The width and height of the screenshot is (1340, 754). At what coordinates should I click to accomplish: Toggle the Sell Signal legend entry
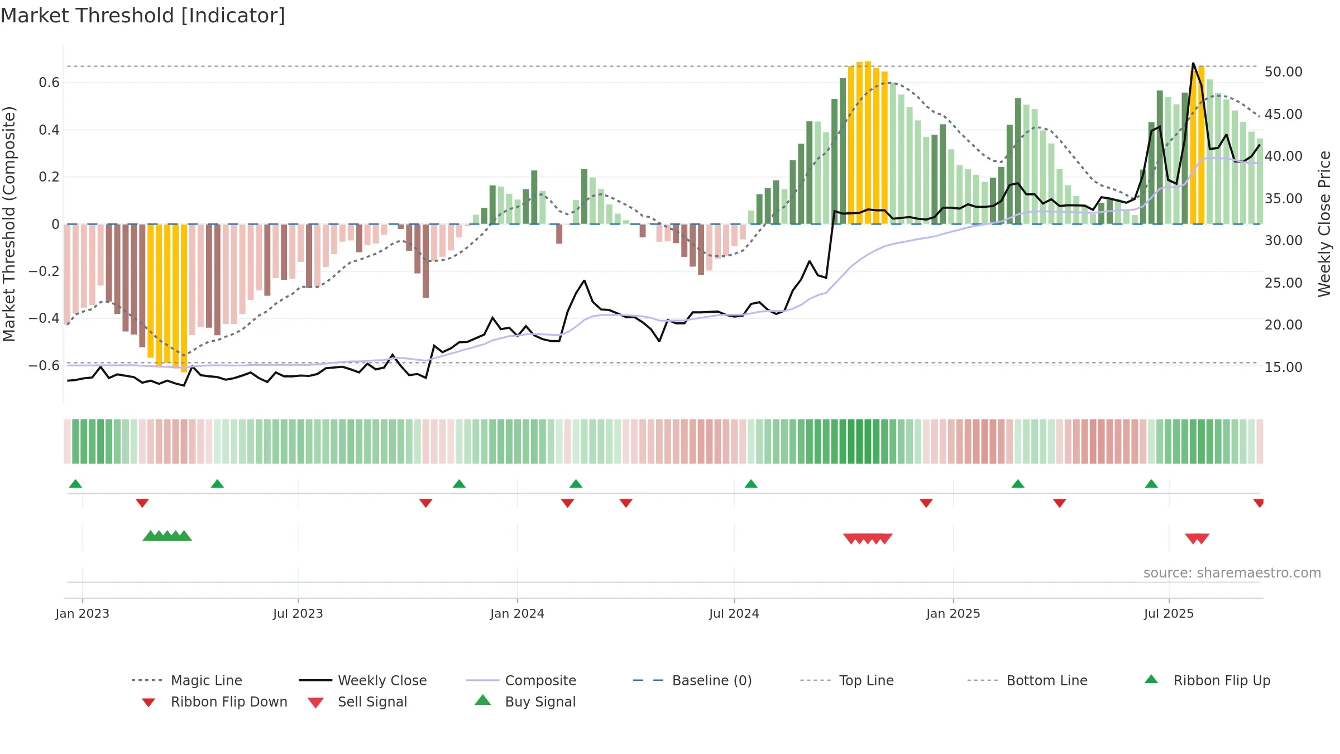357,701
